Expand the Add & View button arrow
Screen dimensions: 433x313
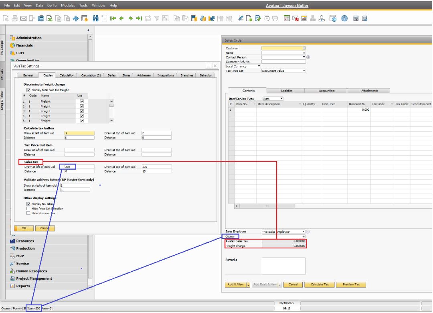click(x=248, y=285)
